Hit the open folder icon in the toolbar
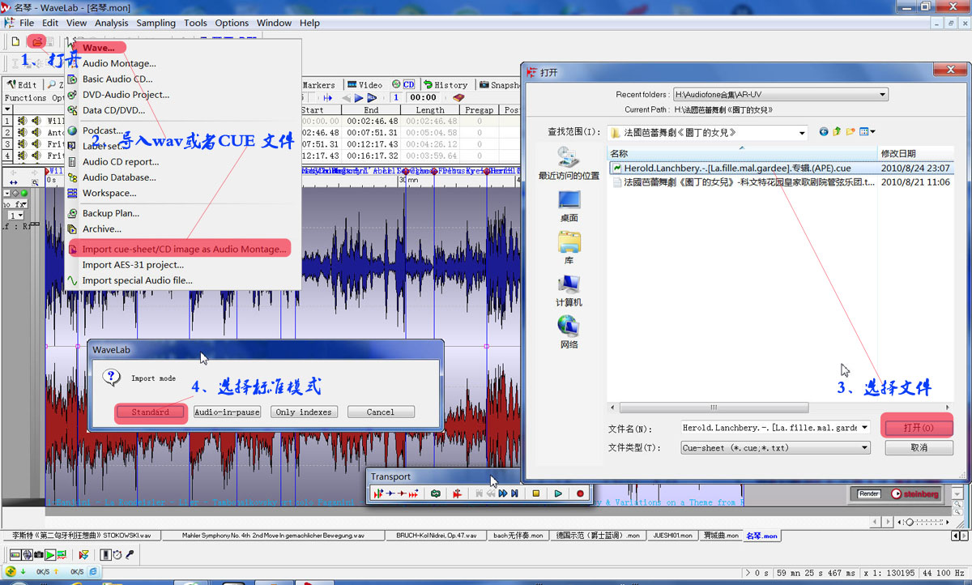This screenshot has height=585, width=972. [36, 41]
